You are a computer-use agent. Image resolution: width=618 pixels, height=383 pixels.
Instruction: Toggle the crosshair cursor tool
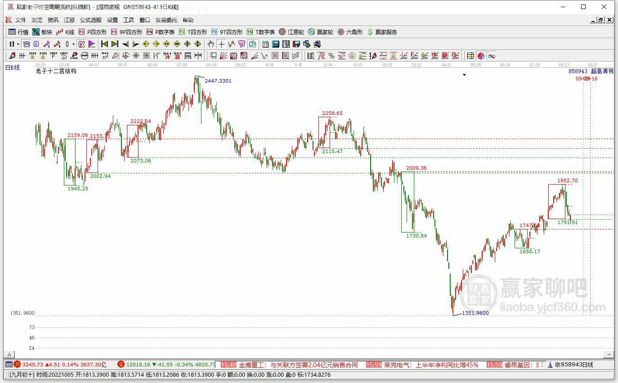click(x=221, y=44)
